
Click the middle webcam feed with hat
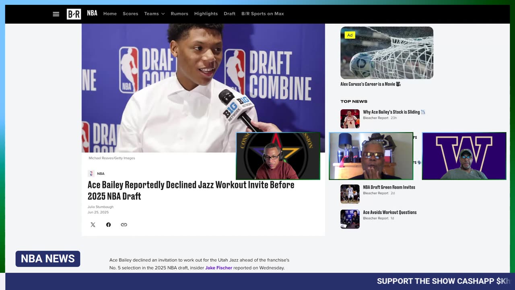371,156
